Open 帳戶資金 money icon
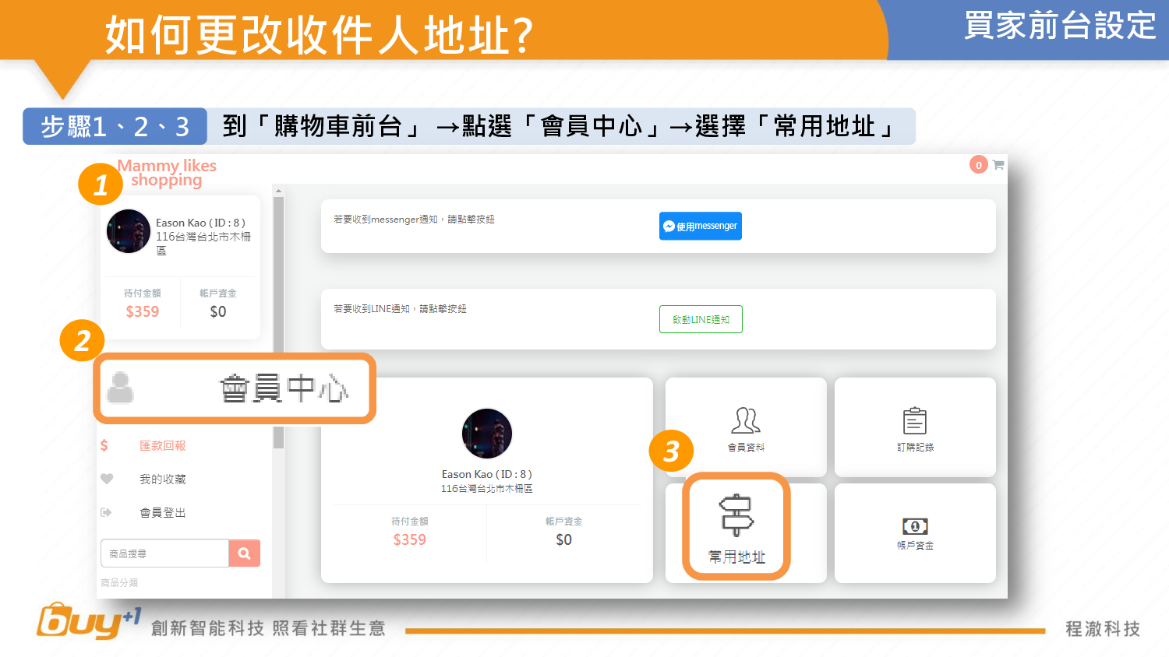 coord(915,526)
